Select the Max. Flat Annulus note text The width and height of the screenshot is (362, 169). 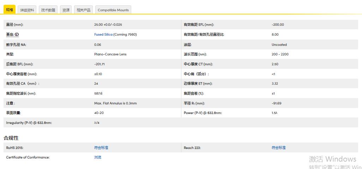pos(115,103)
